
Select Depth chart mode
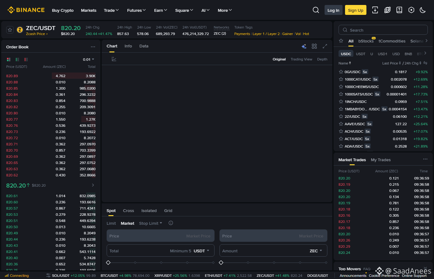(x=322, y=59)
